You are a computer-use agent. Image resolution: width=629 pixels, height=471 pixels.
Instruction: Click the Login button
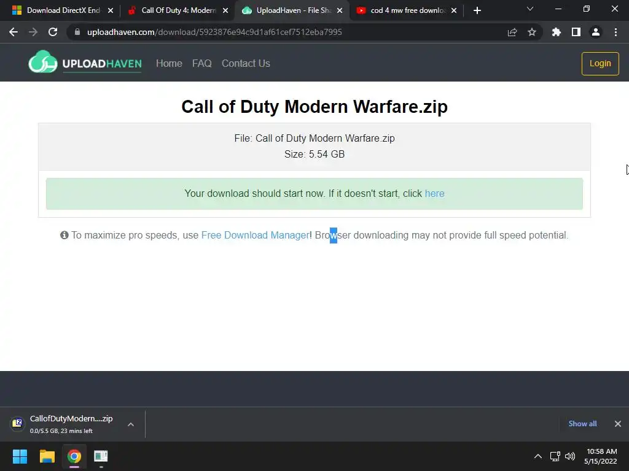[x=600, y=63]
